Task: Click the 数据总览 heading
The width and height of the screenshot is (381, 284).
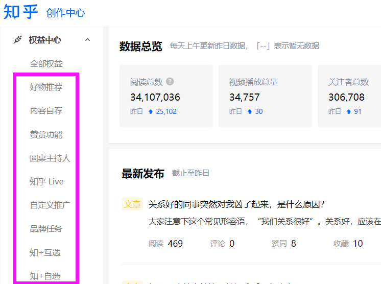Action: click(x=140, y=46)
